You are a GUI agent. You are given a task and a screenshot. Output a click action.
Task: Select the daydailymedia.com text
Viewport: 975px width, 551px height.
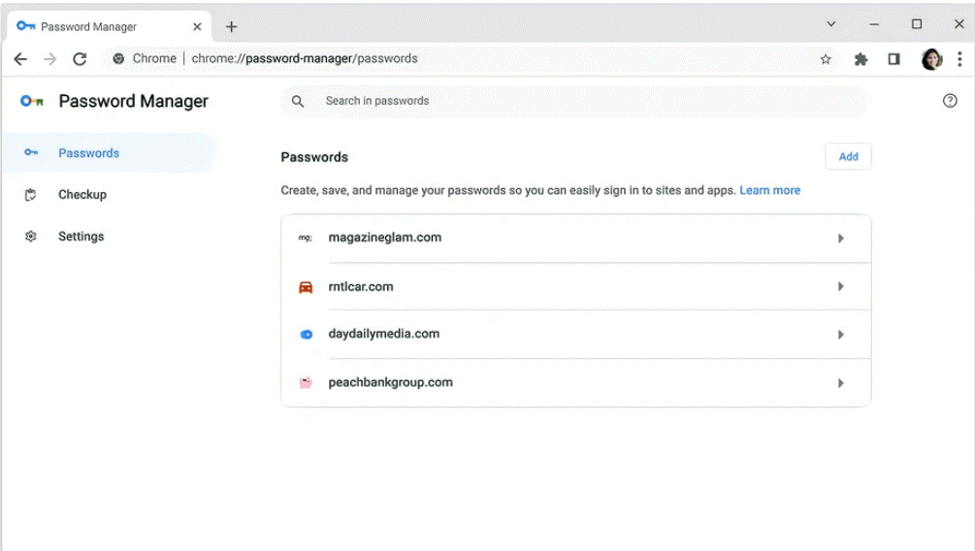[x=383, y=334]
